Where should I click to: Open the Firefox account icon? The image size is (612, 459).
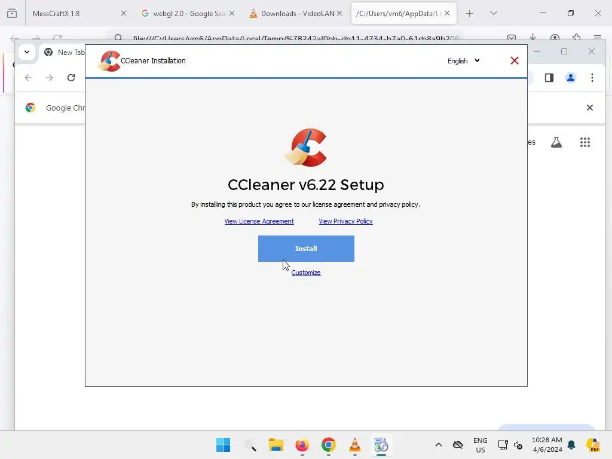click(555, 38)
